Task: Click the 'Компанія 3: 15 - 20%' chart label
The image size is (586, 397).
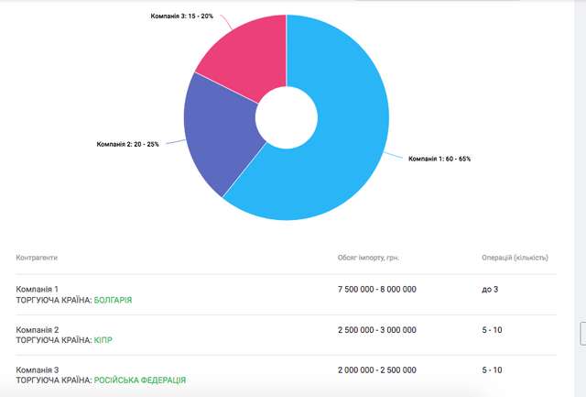Action: tap(182, 17)
